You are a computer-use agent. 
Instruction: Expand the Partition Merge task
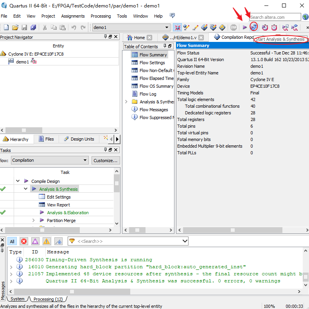click(33, 220)
